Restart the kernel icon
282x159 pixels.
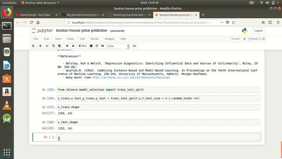point(97,46)
